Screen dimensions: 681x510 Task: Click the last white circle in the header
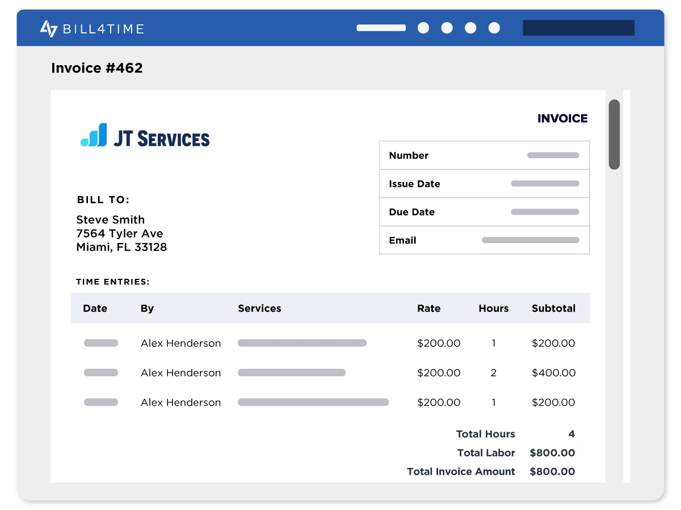tap(494, 28)
